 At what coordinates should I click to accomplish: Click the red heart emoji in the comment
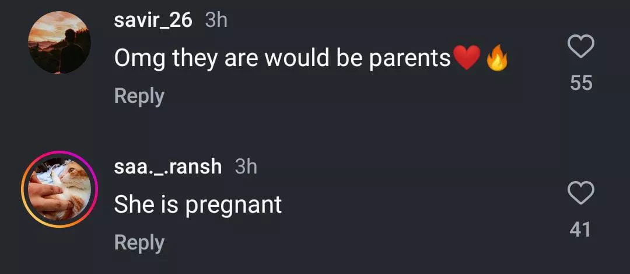coord(466,58)
